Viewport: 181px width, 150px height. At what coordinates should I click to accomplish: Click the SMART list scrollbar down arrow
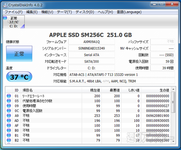click(x=173, y=141)
